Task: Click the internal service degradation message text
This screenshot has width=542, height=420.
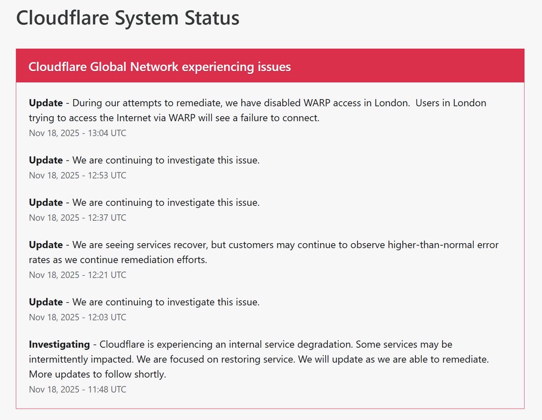Action: pyautogui.click(x=276, y=345)
